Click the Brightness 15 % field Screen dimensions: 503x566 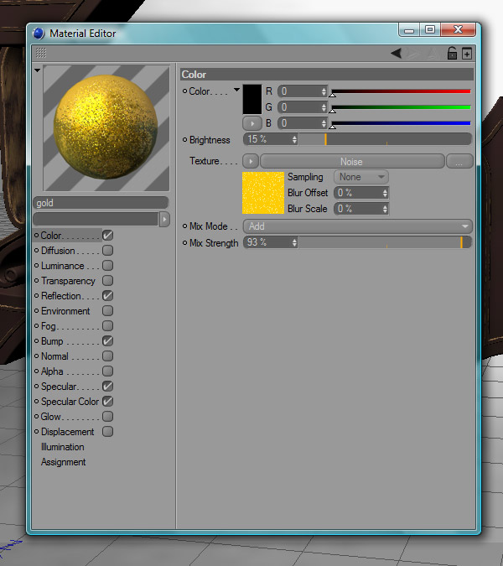click(267, 139)
